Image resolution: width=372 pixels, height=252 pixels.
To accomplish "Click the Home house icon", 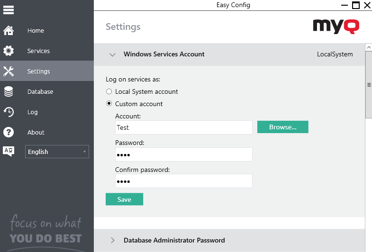I will point(9,31).
